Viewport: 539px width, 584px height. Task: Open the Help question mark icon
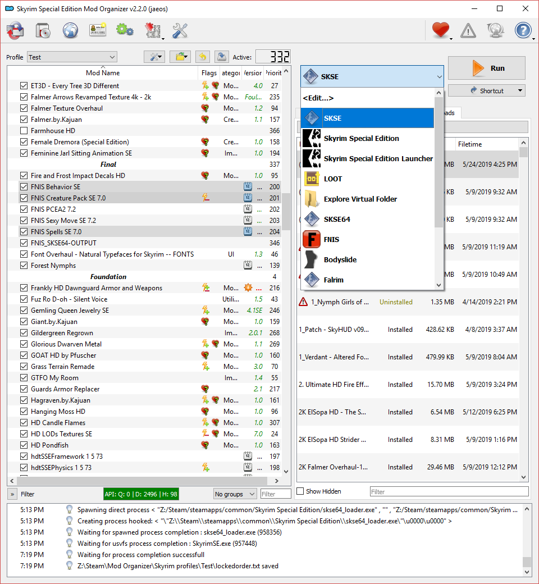(523, 30)
